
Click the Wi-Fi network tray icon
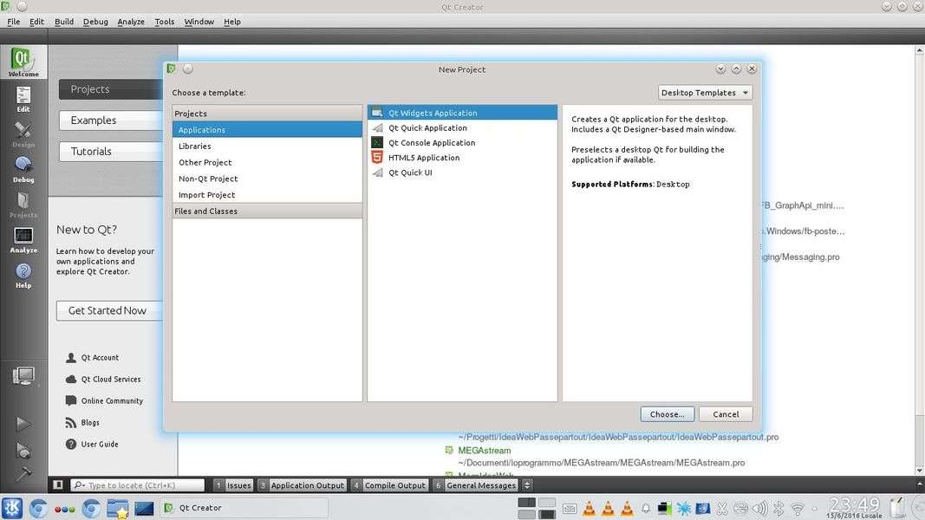(x=798, y=508)
